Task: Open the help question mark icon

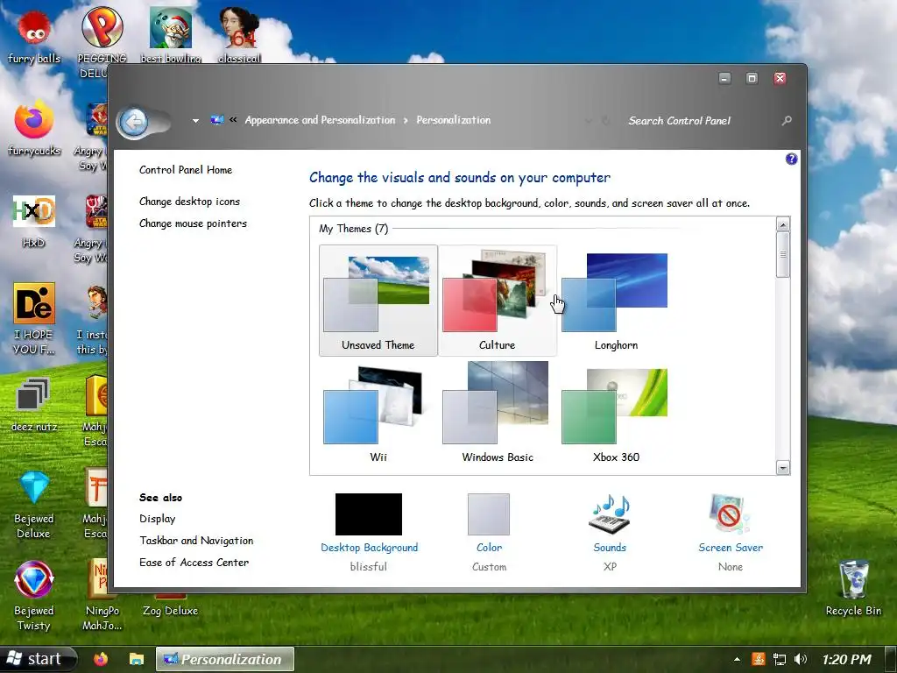Action: (791, 159)
